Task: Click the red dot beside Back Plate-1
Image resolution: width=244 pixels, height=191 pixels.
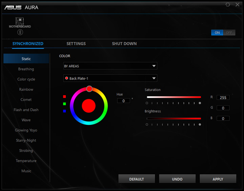Action: tap(67, 78)
